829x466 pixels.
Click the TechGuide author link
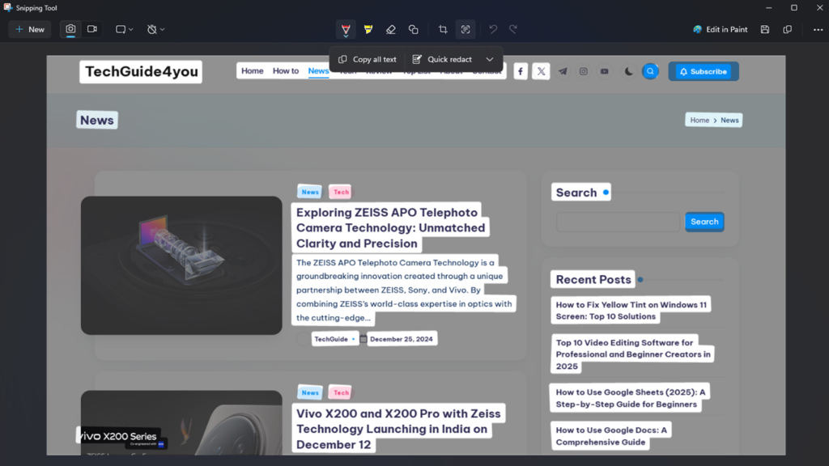[x=331, y=339]
